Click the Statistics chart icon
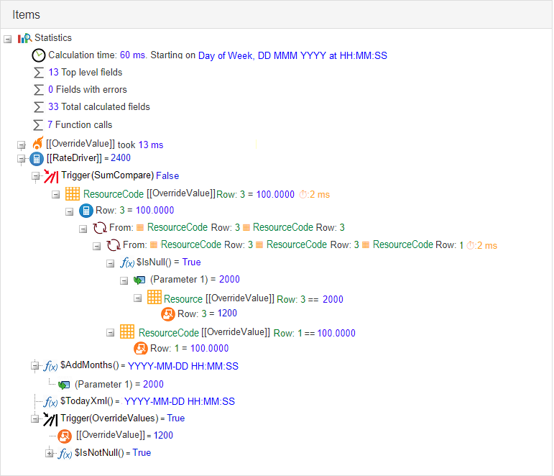Screen dimensions: 554x476 (x=24, y=38)
